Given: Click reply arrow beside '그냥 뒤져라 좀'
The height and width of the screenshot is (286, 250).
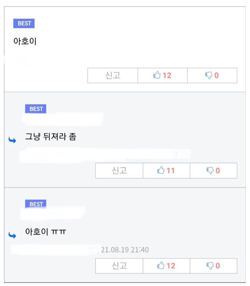Looking at the screenshot, I should (x=12, y=140).
